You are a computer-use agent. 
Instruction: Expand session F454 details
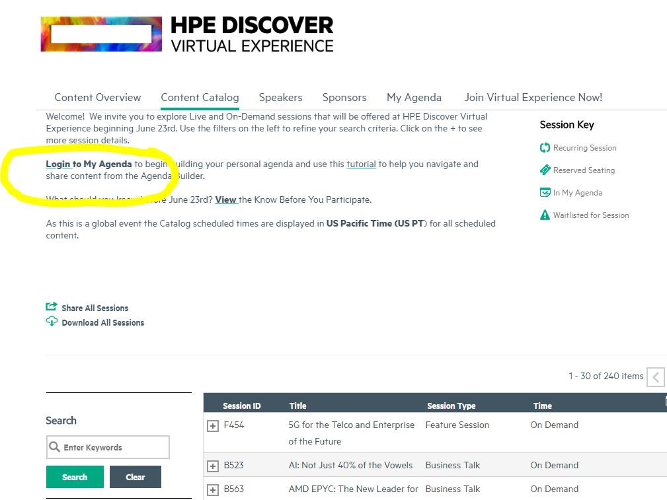tap(213, 426)
